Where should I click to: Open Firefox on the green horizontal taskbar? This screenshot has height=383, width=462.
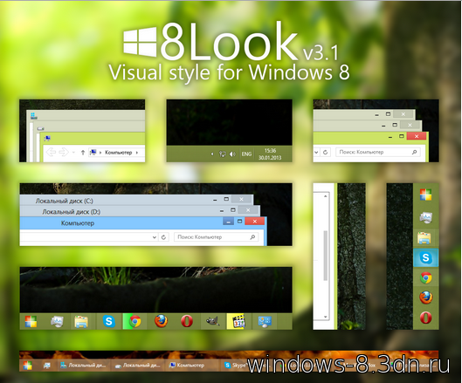[x=162, y=321]
